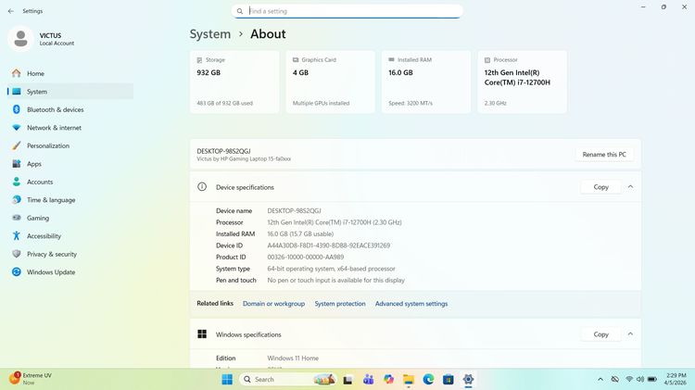Click the Victus by HP Gaming Laptop text
The width and height of the screenshot is (695, 390).
(x=244, y=159)
